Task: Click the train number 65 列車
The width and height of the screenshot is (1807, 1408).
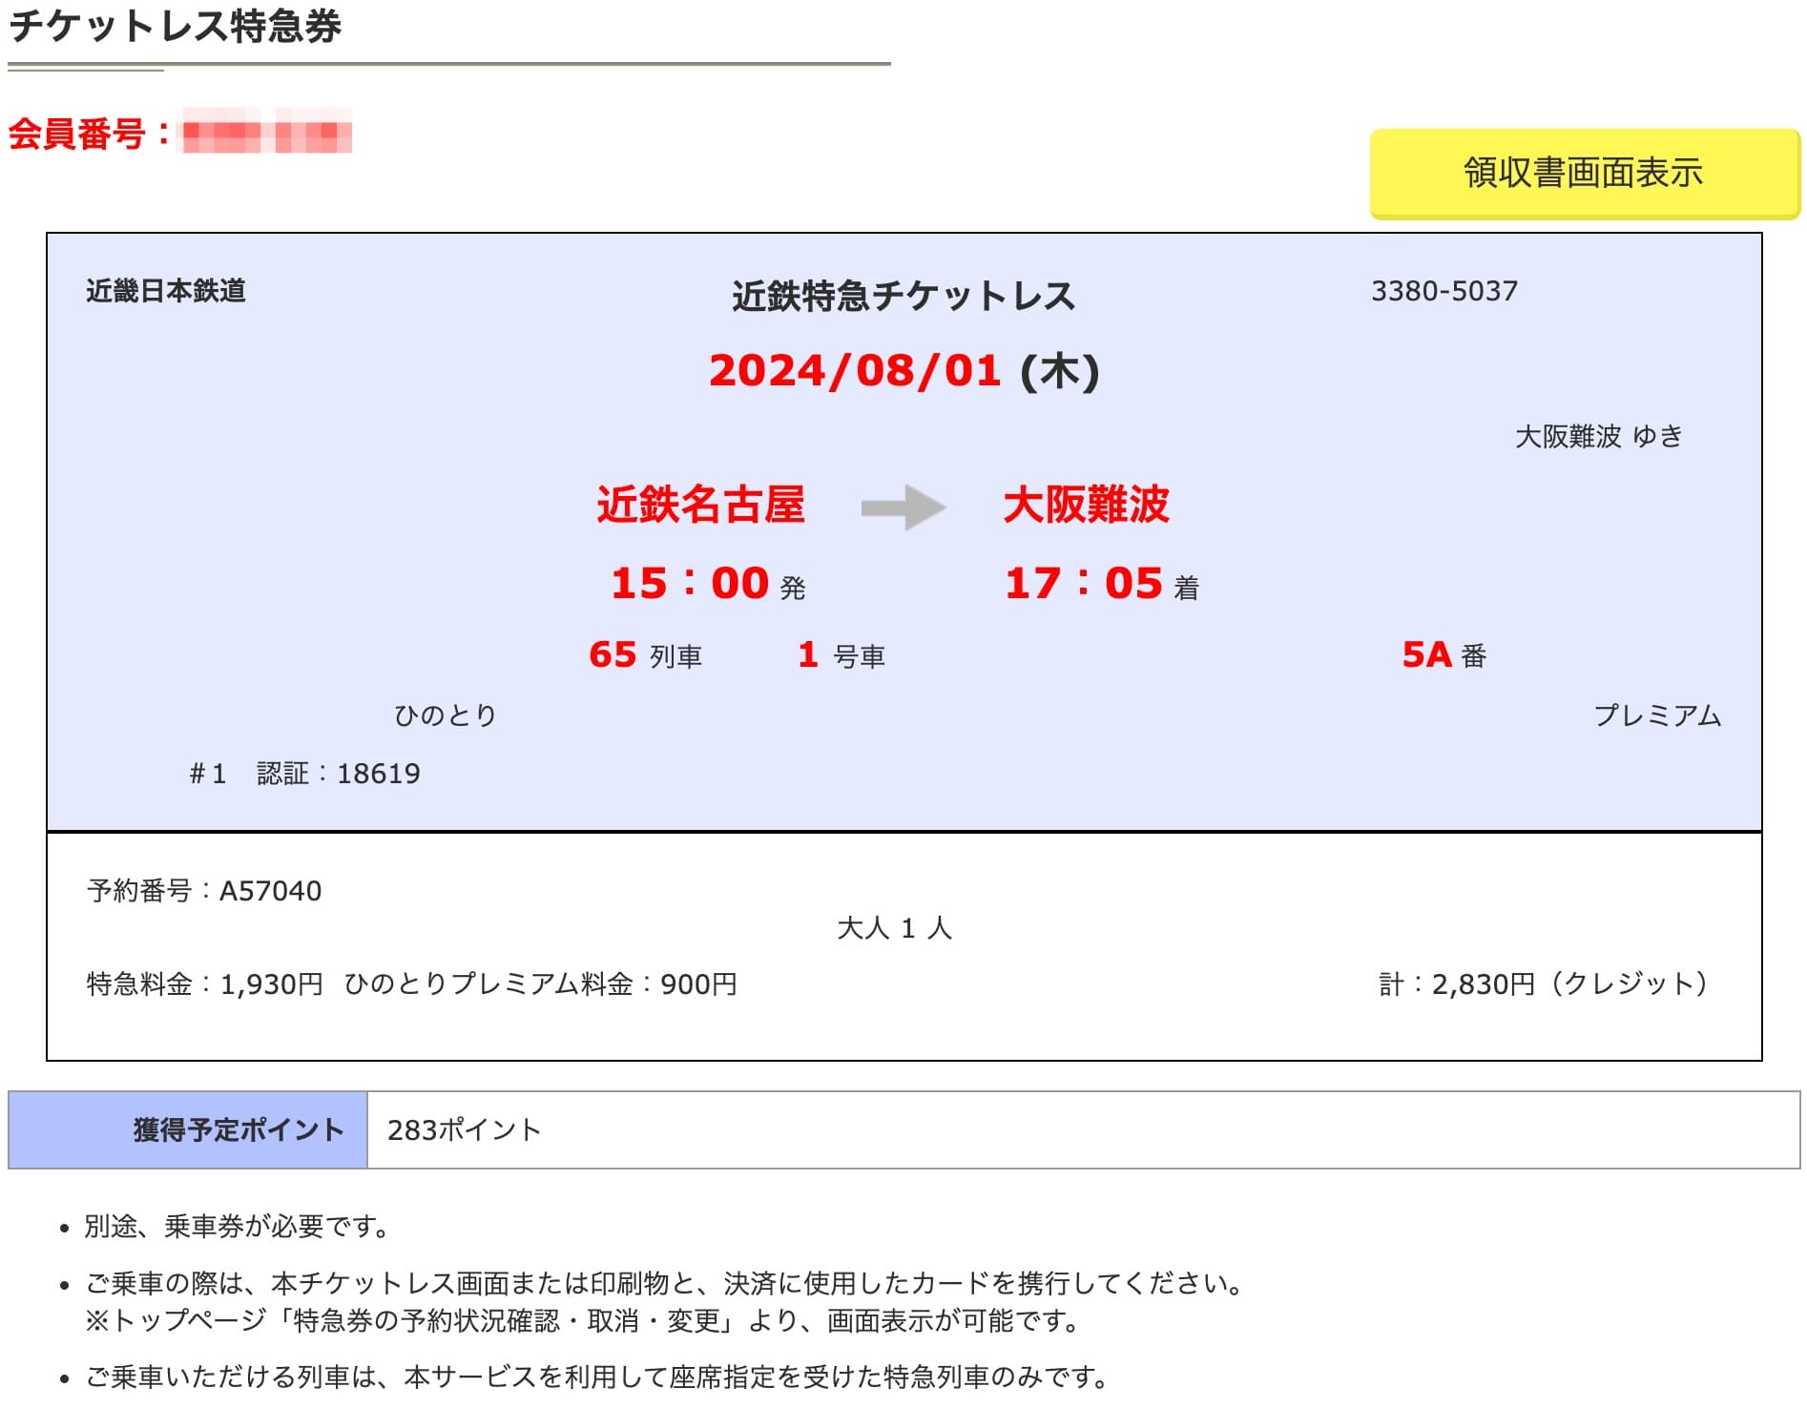Action: pyautogui.click(x=645, y=655)
